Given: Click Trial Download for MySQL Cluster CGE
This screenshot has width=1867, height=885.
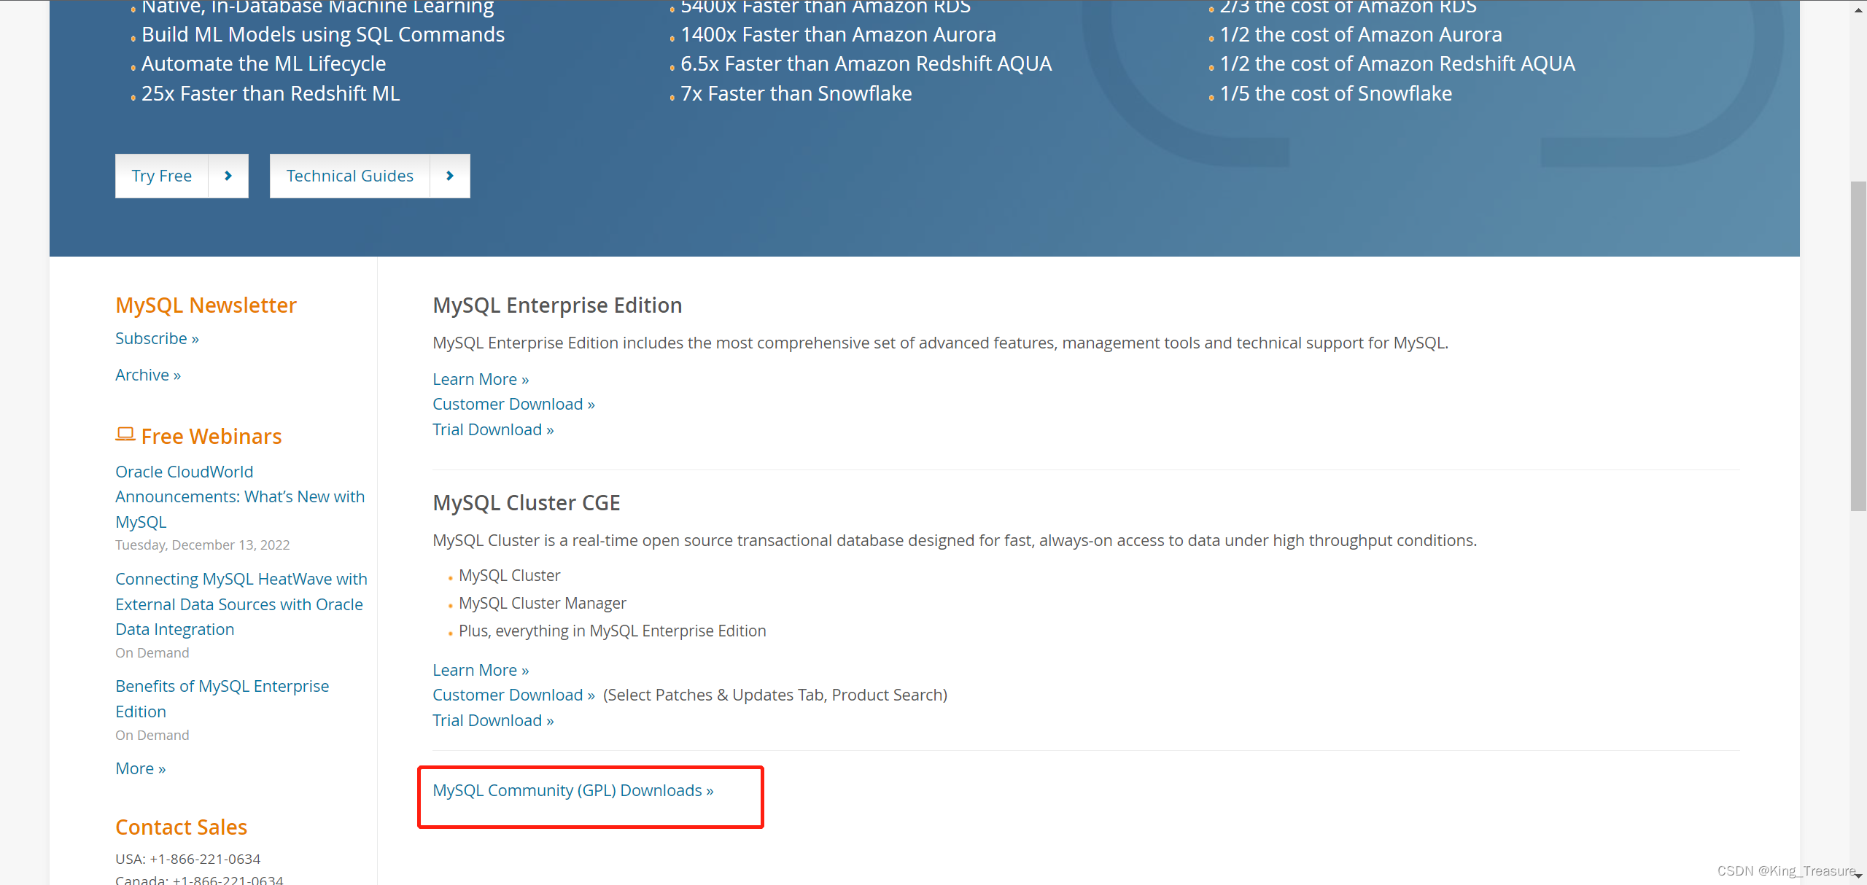Looking at the screenshot, I should click(x=492, y=720).
